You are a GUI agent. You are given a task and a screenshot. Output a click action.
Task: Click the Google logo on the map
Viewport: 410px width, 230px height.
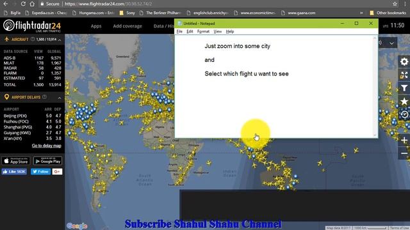pyautogui.click(x=77, y=226)
